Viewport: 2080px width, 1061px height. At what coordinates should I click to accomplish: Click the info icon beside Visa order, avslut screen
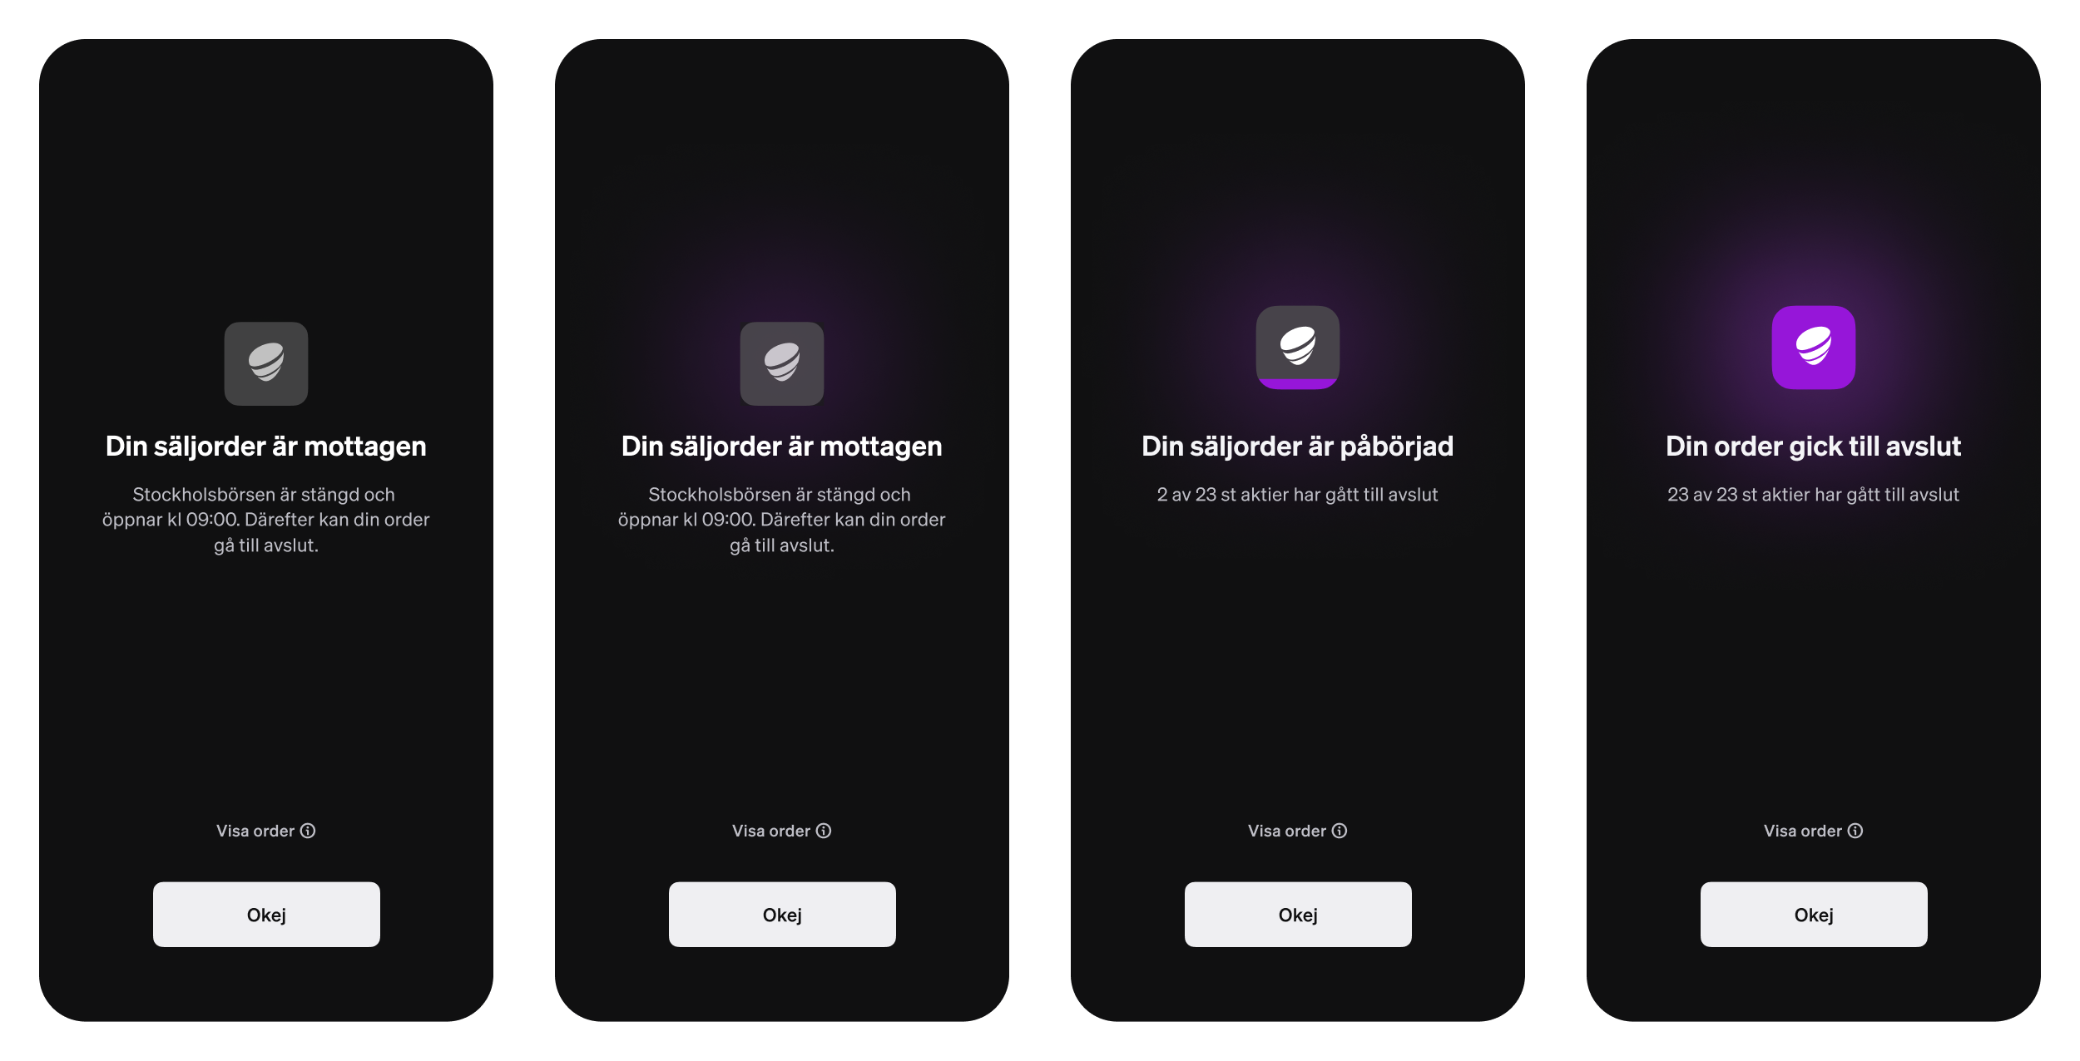[1855, 831]
